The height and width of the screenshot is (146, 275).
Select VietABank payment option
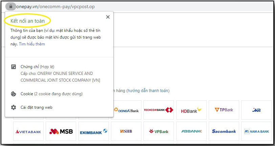28,131
